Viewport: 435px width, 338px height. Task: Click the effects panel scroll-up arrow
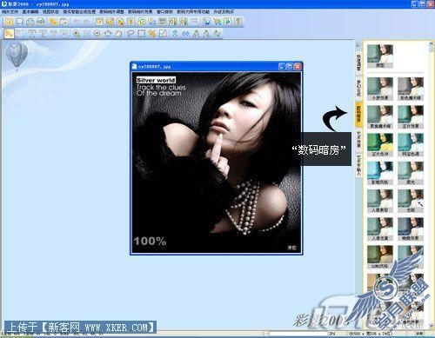[x=432, y=44]
